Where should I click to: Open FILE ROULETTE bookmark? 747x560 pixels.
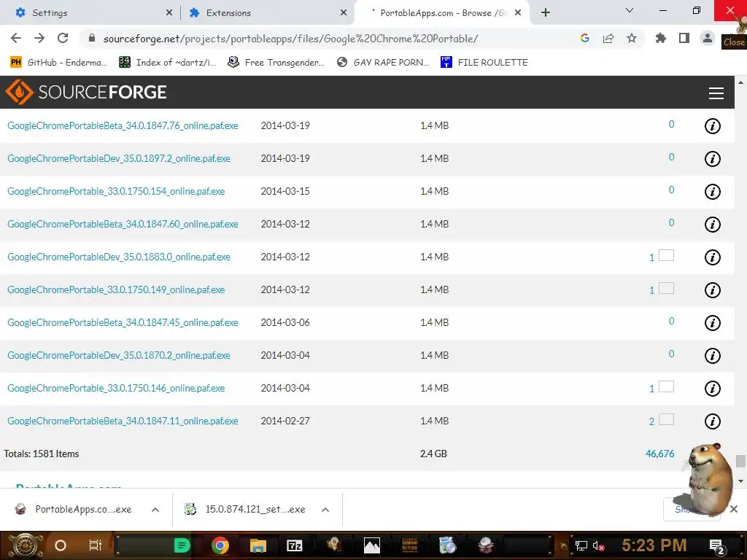(x=484, y=63)
